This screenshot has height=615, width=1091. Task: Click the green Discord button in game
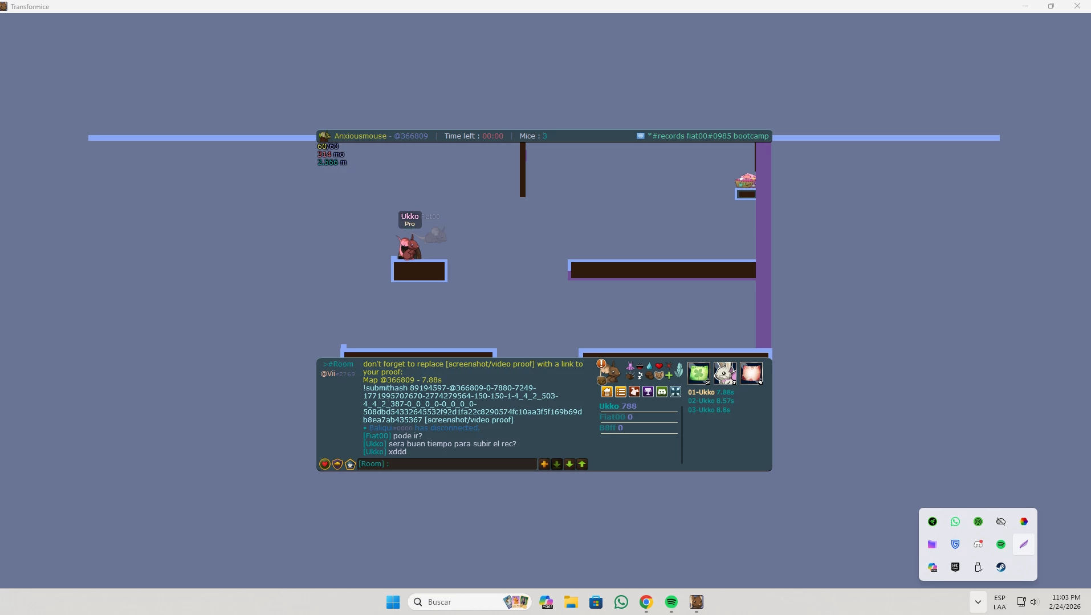tap(662, 392)
